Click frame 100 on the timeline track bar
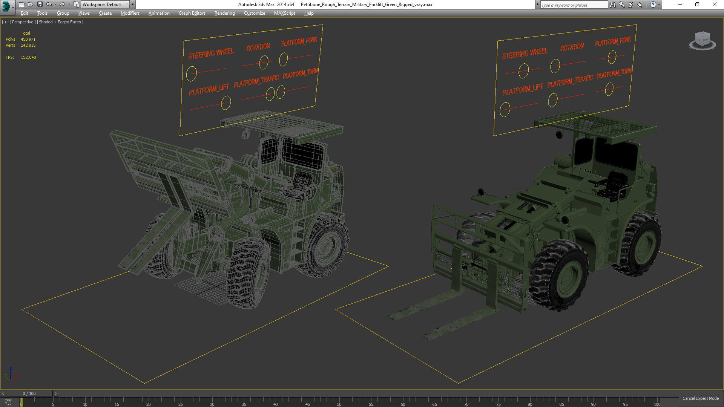 tap(657, 402)
